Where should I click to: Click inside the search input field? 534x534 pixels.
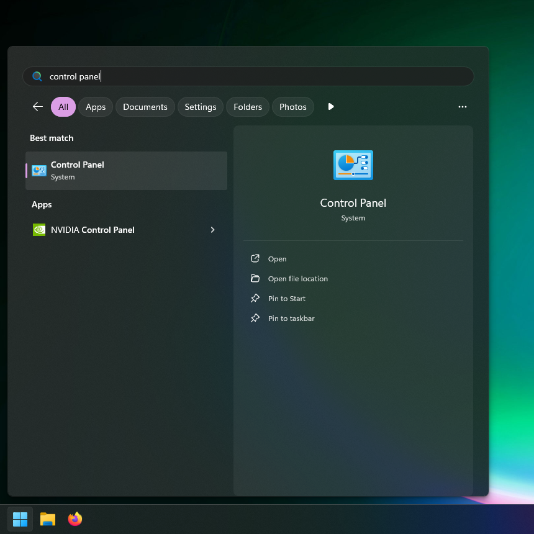point(186,76)
